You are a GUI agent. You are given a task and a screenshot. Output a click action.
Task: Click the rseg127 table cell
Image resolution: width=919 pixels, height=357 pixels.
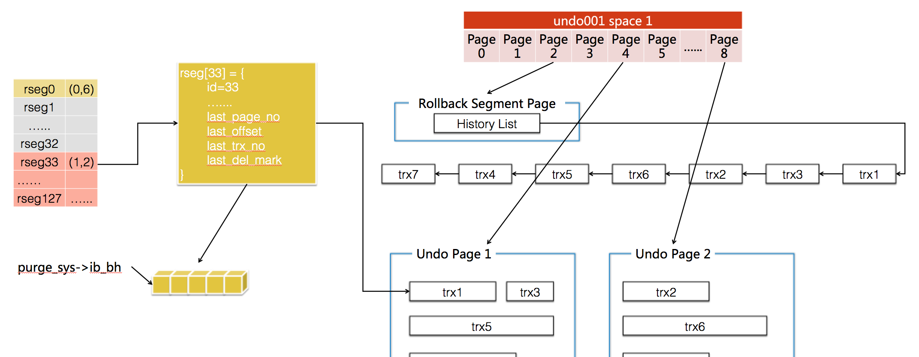[x=40, y=198]
